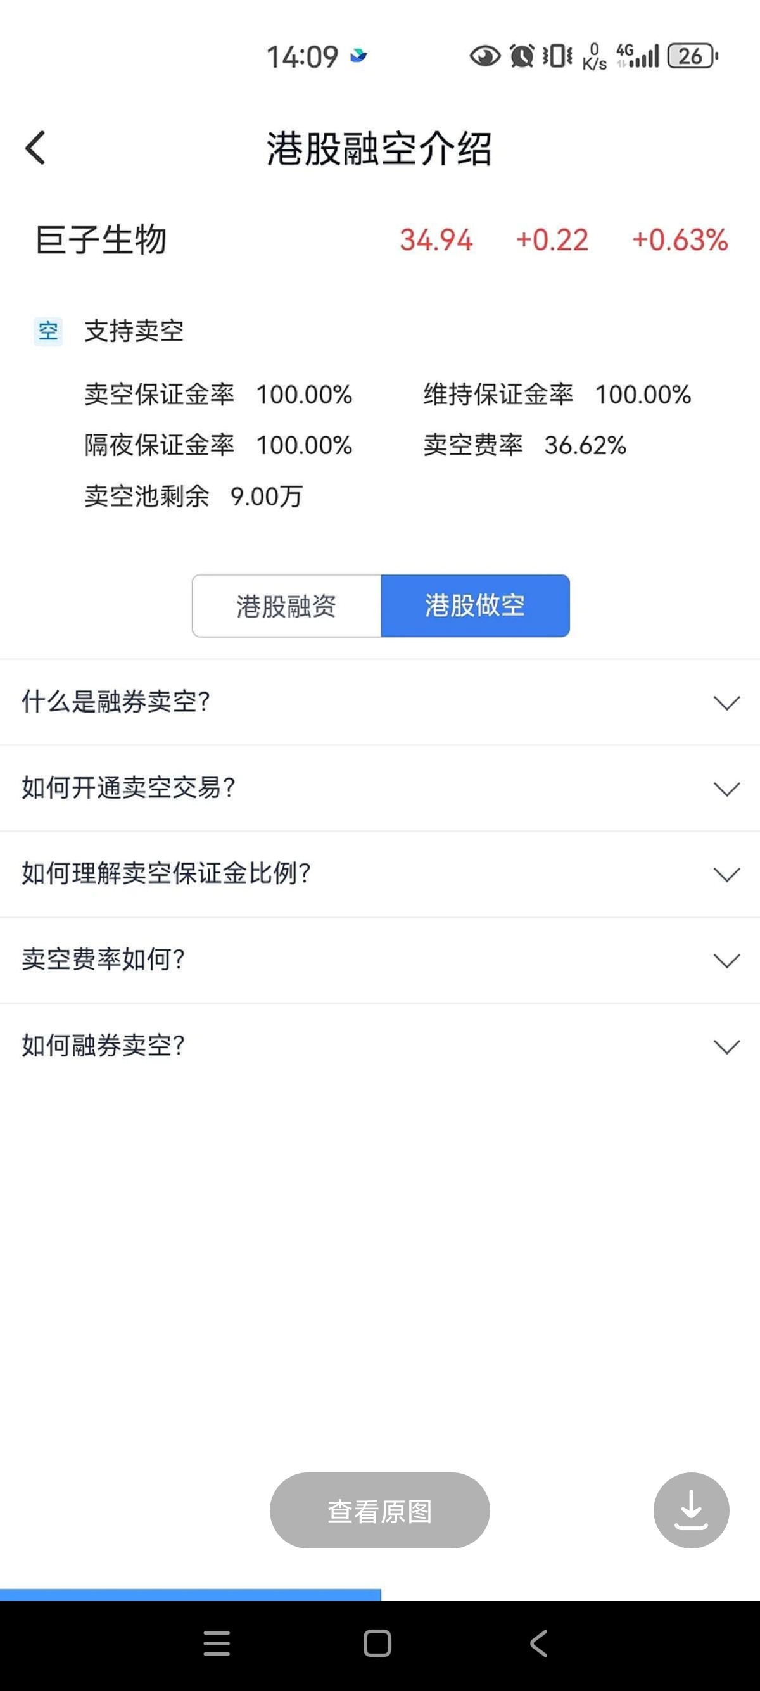This screenshot has width=760, height=1691.
Task: Tap the back arrow in the header
Action: pyautogui.click(x=36, y=148)
